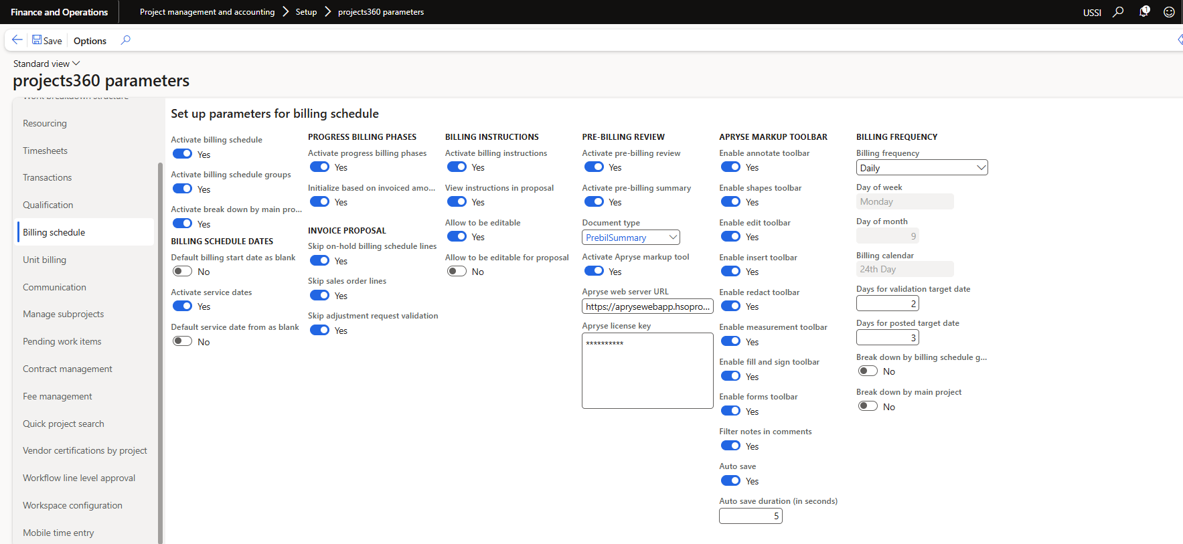This screenshot has width=1183, height=544.
Task: Click the USSI company selector
Action: point(1092,13)
